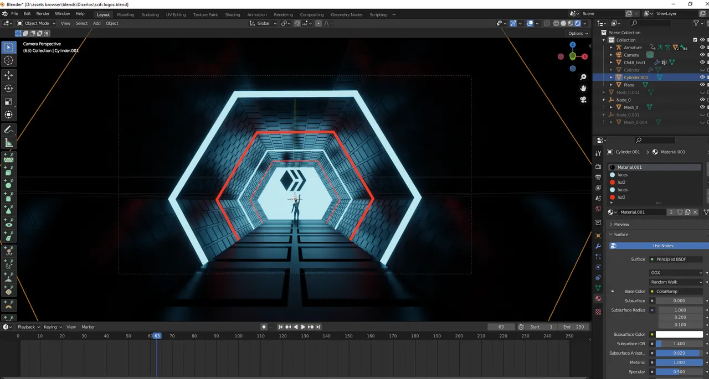709x379 pixels.
Task: Click the white Subsurface Color swatch
Action: (x=679, y=334)
